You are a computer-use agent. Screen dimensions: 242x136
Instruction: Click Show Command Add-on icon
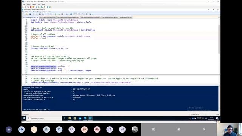[90, 14]
